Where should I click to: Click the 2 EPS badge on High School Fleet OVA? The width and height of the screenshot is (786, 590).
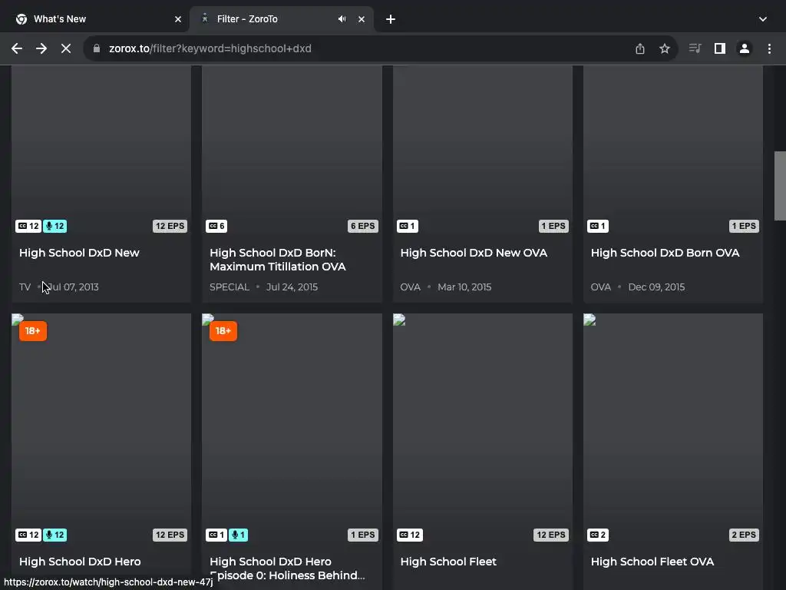click(744, 535)
